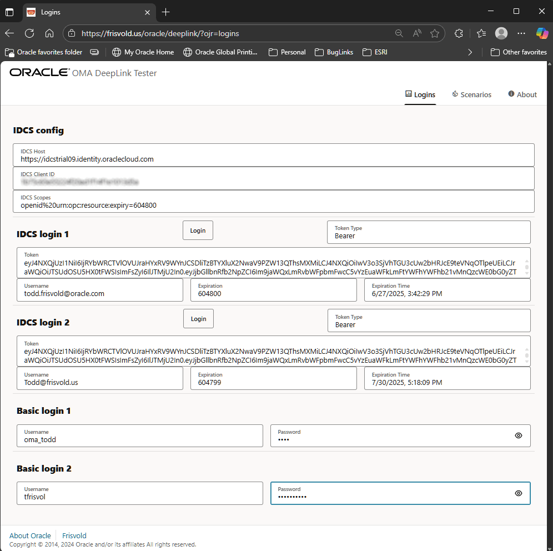The width and height of the screenshot is (553, 551).
Task: Click the icon after Oracle favorites folder
Action: click(94, 52)
